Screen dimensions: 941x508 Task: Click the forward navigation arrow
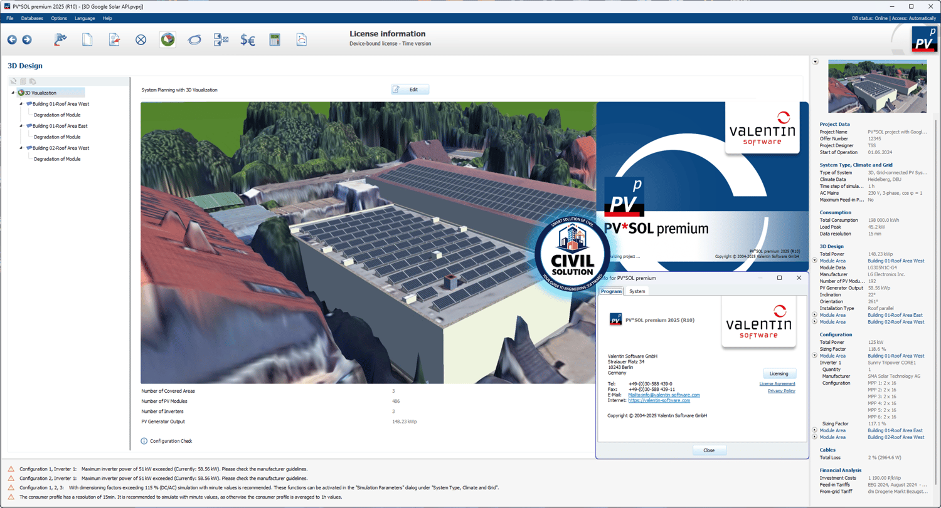click(x=26, y=40)
